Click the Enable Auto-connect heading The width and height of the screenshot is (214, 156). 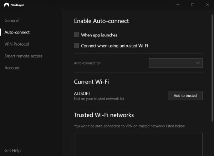point(101,21)
